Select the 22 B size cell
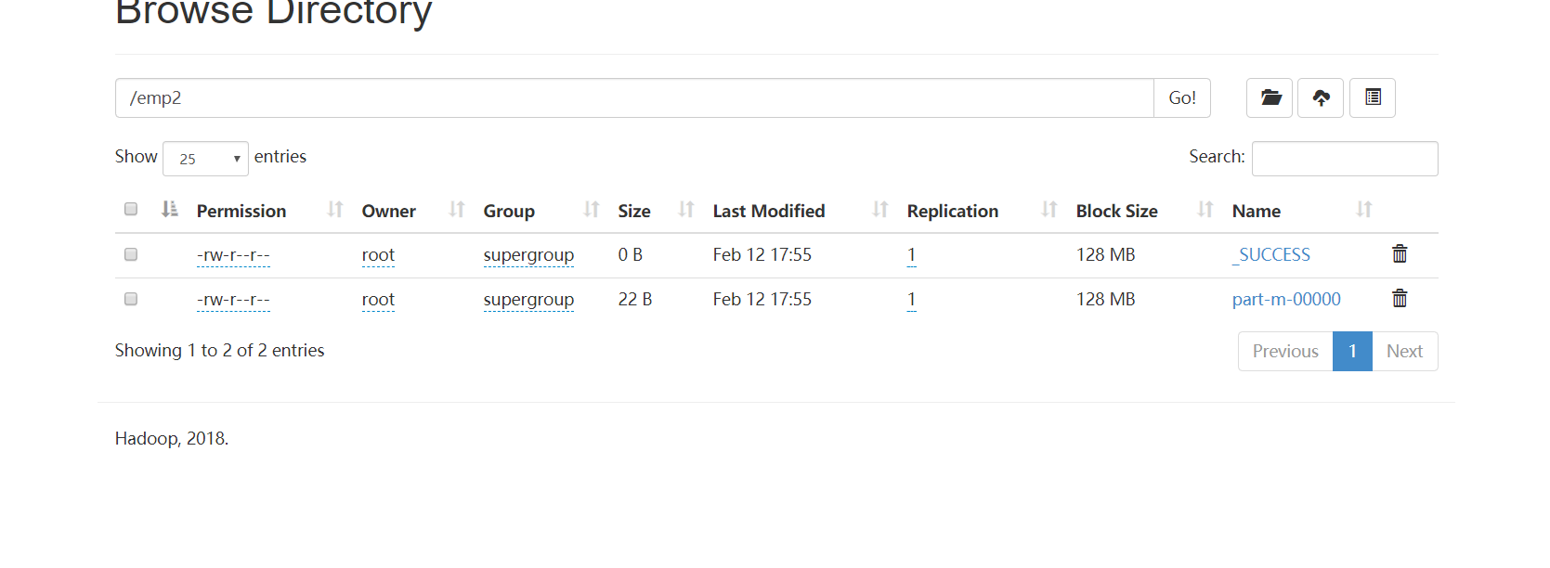Image resolution: width=1550 pixels, height=568 pixels. click(635, 299)
